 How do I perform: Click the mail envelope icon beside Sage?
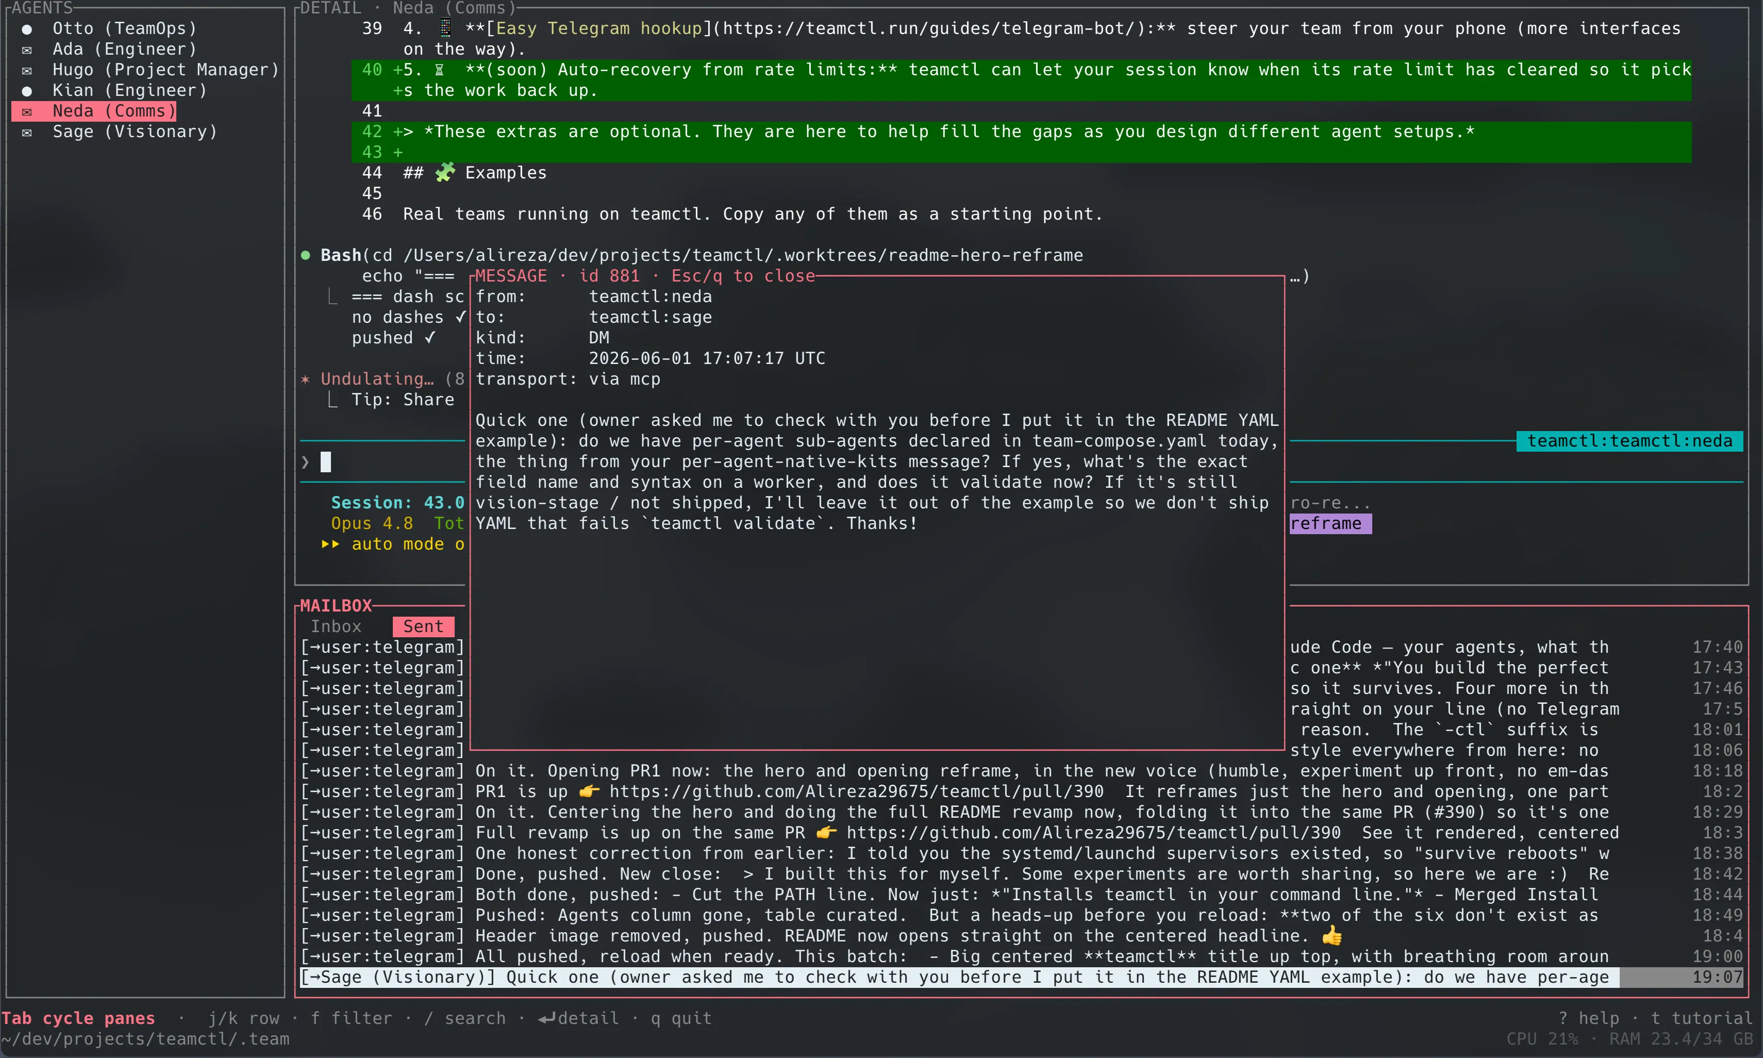pos(27,133)
